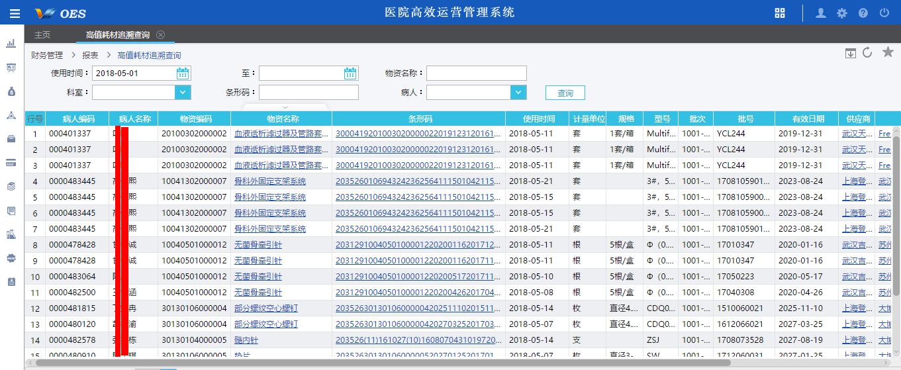
Task: Open the barcode link in row 1
Action: click(x=418, y=134)
